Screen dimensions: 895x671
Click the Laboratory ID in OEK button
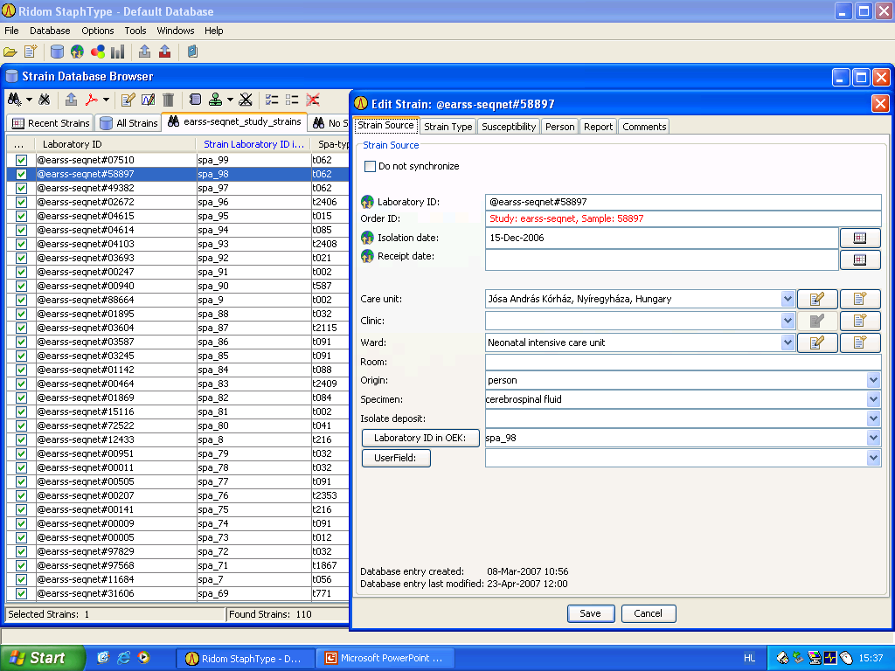[x=420, y=439]
